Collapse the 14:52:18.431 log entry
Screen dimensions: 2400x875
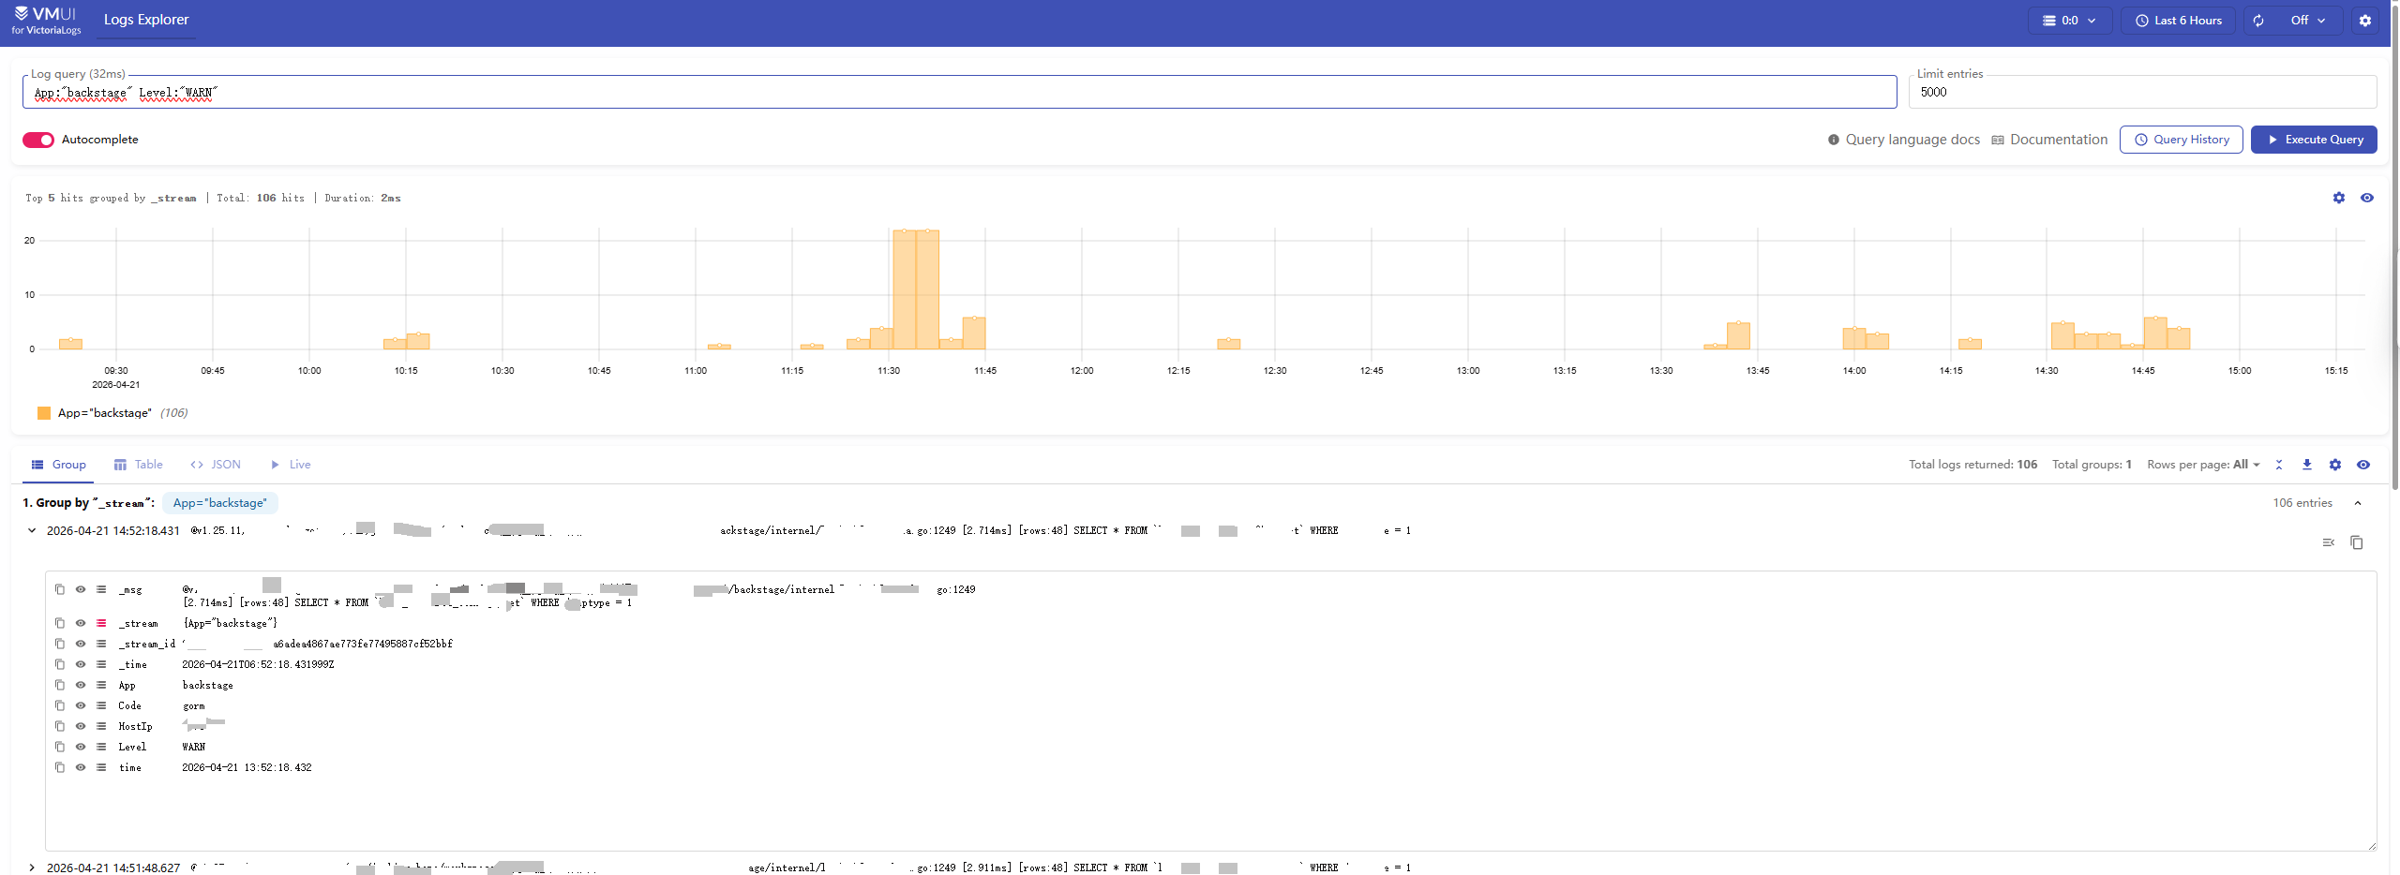(32, 530)
